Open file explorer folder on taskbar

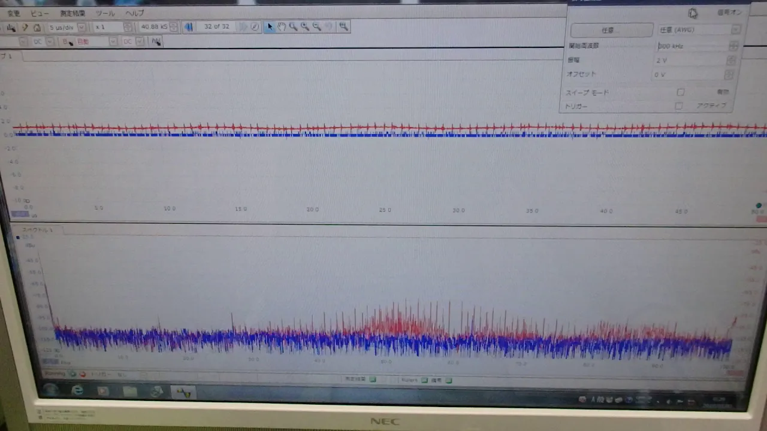coord(130,392)
